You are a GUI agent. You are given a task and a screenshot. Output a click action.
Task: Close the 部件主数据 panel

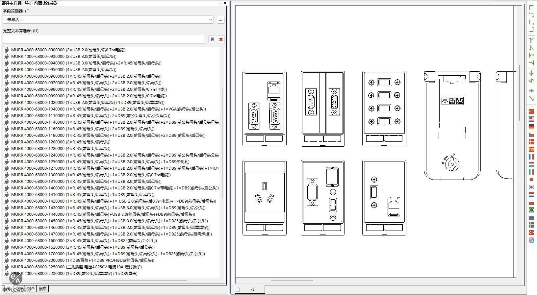click(x=225, y=3)
